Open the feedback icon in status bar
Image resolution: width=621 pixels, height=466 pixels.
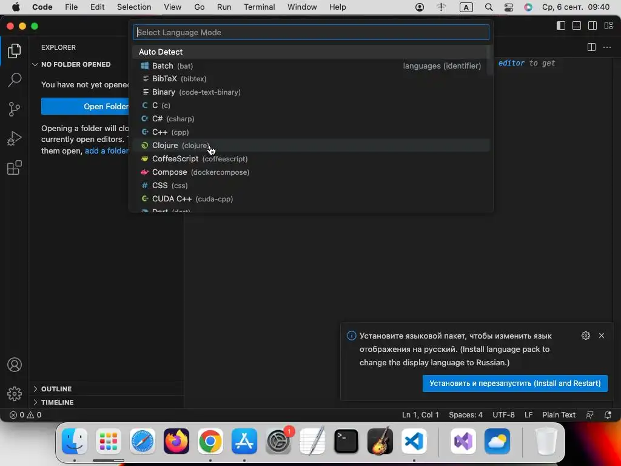point(589,415)
